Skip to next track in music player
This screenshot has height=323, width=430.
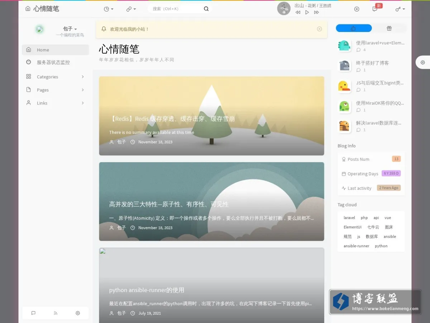pos(316,12)
